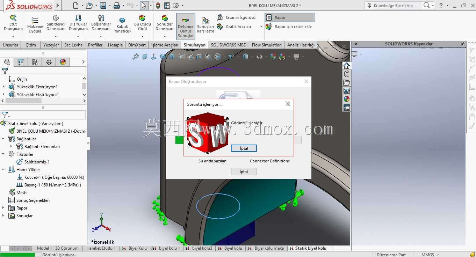The width and height of the screenshot is (476, 257).
Task: Open Dış Yükler Danışmanı tool
Action: [x=78, y=24]
